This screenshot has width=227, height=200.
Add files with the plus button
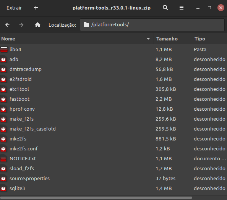point(36,8)
